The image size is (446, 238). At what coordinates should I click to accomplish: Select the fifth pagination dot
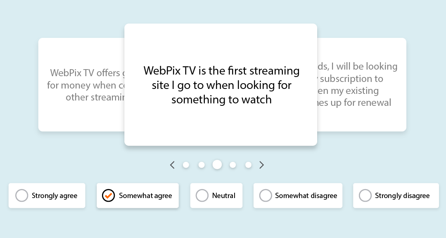(249, 165)
